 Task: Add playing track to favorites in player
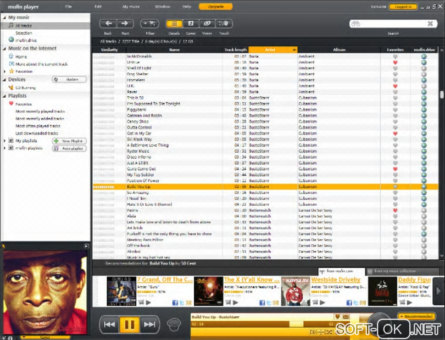tap(337, 317)
